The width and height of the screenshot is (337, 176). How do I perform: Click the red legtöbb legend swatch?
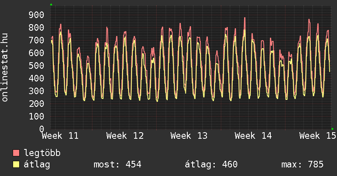[16, 153]
